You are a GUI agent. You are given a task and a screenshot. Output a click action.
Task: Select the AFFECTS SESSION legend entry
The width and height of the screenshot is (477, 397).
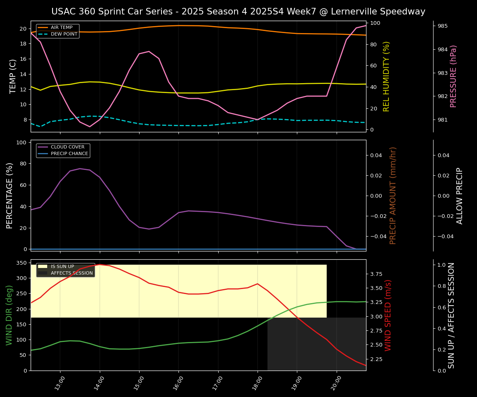[x=71, y=273]
